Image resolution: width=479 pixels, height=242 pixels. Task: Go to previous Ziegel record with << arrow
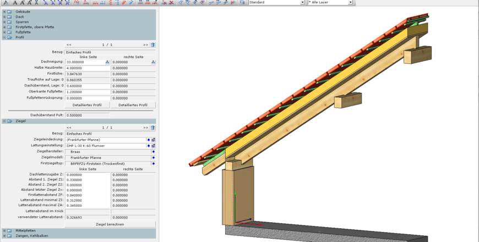(69, 127)
